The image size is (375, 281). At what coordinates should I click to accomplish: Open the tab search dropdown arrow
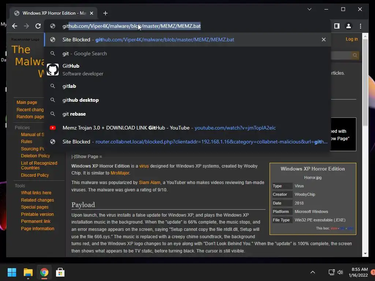(309, 9)
